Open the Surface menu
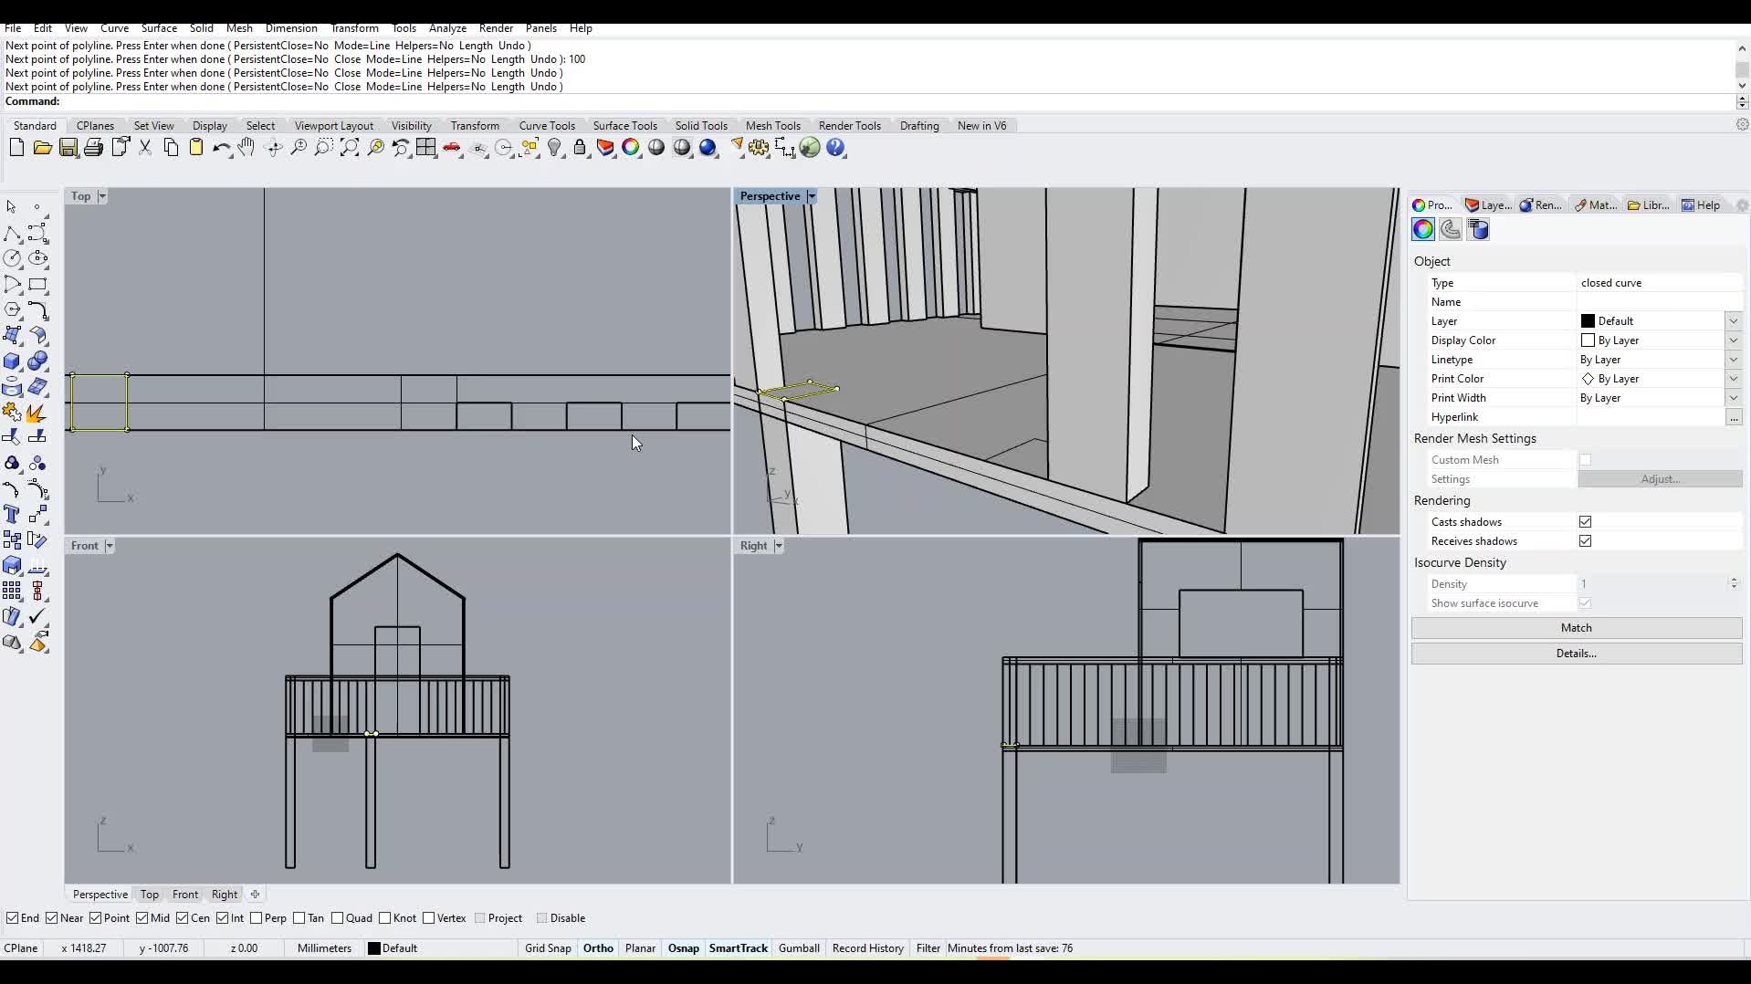 click(x=159, y=28)
